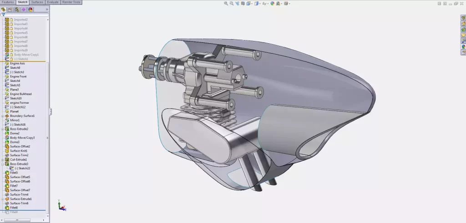Open the DimXpertManager crosshair icon

(x=23, y=9)
